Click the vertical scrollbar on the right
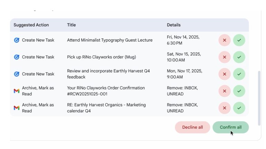The height and width of the screenshot is (149, 266). (259, 98)
